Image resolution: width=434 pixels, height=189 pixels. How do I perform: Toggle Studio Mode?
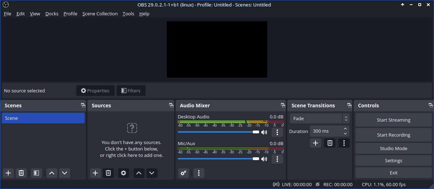tap(393, 149)
